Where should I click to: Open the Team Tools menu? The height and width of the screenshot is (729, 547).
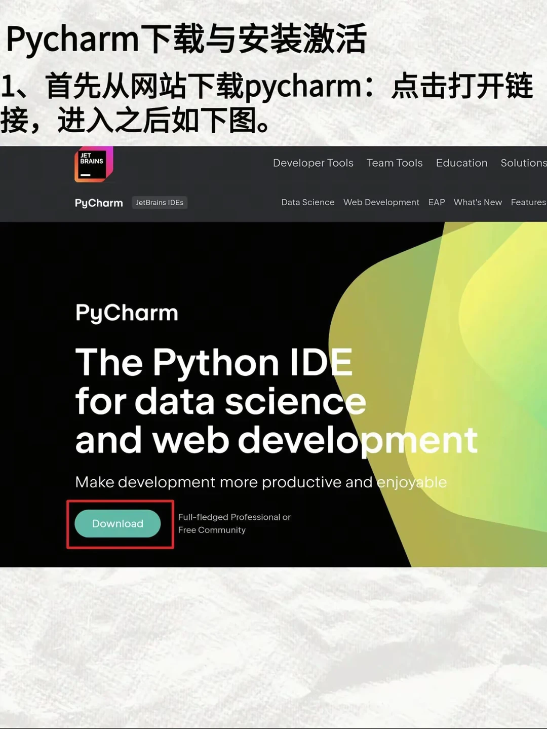pyautogui.click(x=395, y=163)
